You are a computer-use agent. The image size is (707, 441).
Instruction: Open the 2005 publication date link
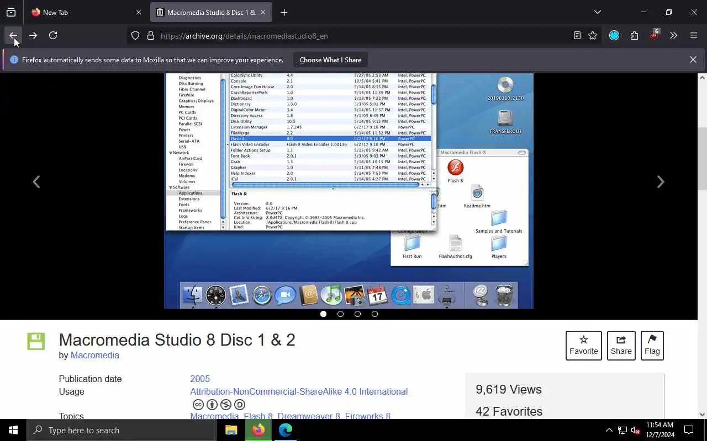[200, 379]
